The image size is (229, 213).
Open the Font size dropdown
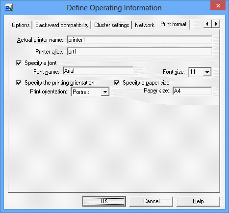click(x=207, y=72)
